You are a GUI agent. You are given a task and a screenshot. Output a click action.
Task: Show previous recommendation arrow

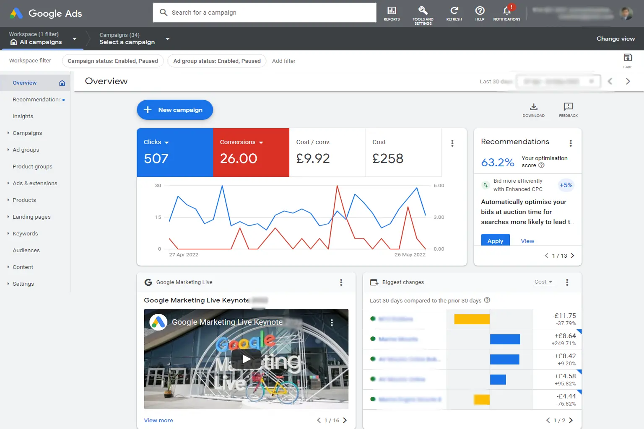[x=546, y=256]
